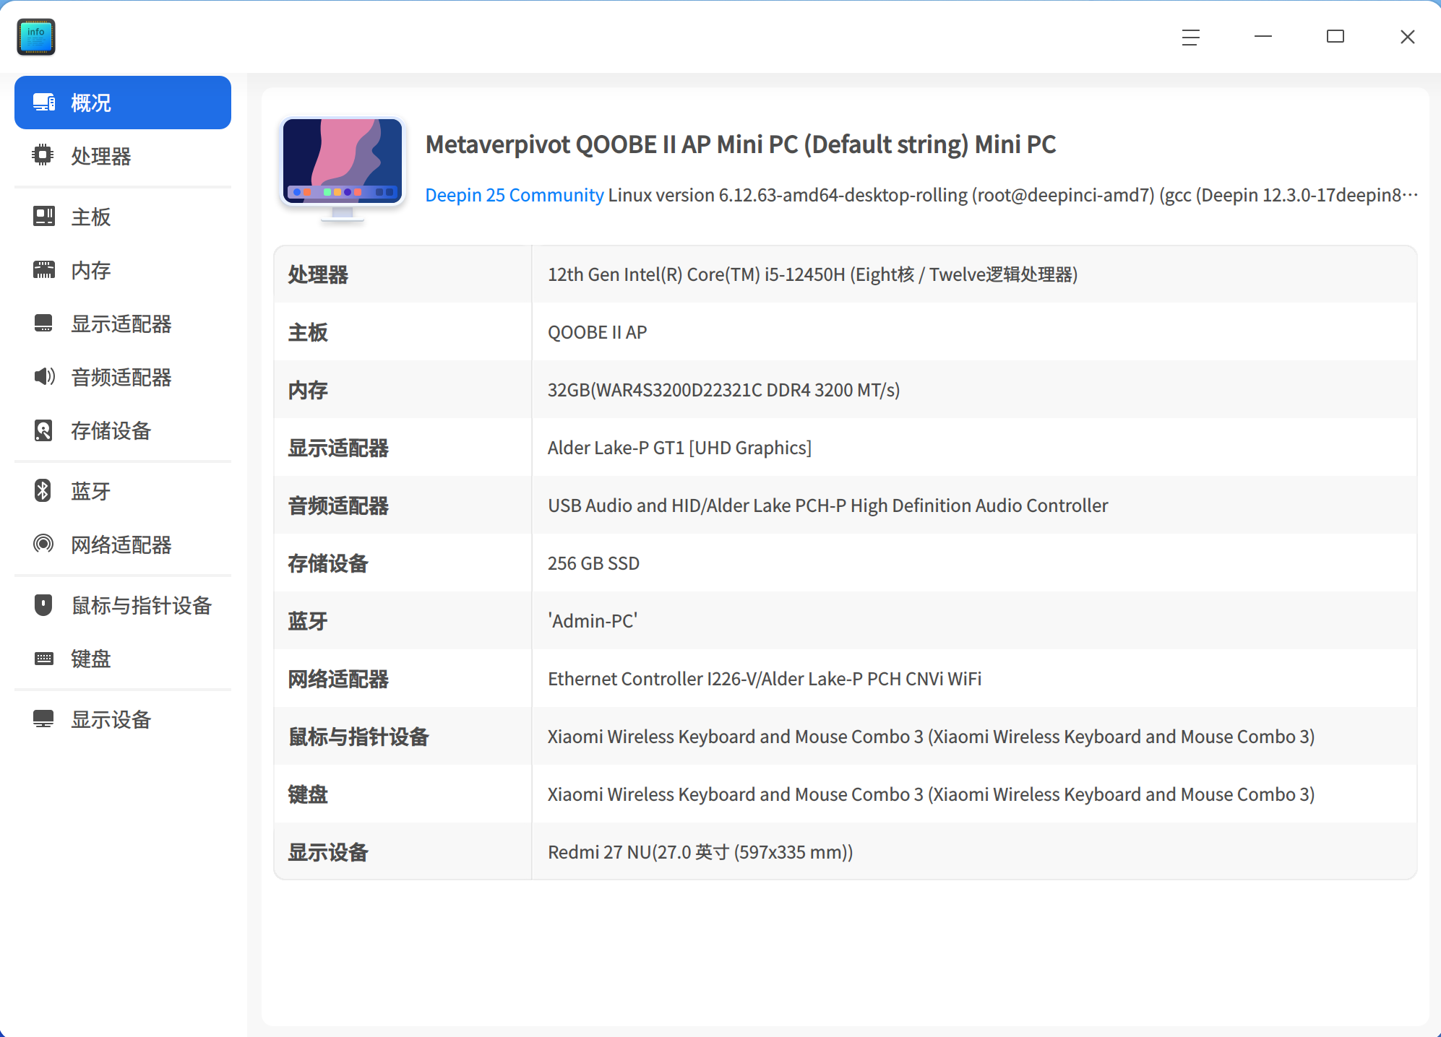
Task: Select the 显示设备 monitor icon
Action: (x=43, y=719)
